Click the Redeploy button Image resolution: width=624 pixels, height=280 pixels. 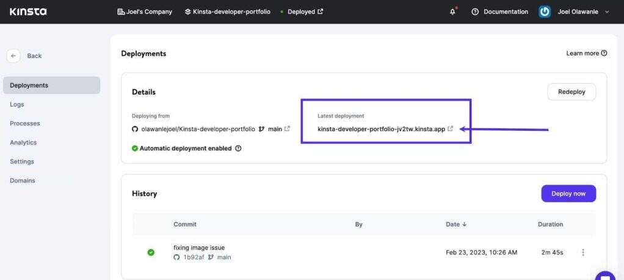click(571, 92)
